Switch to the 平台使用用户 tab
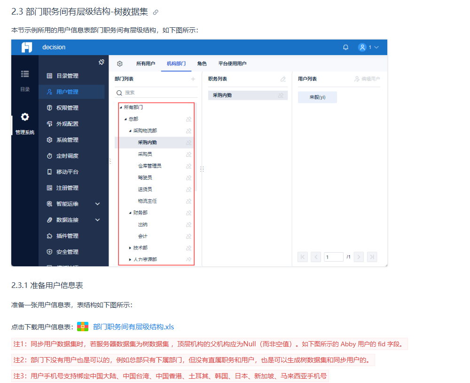470x383 pixels. [232, 64]
